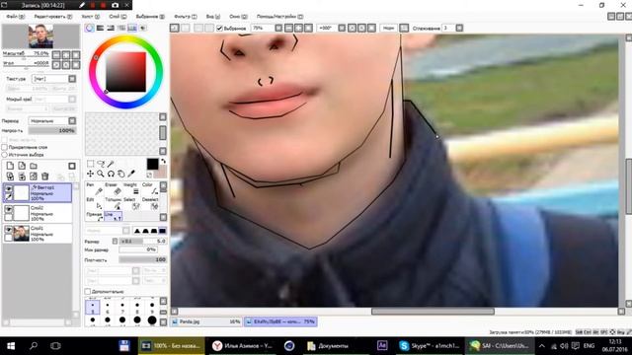Open the Размер multiplier dropdown
Viewport: 632px width, 355px height.
click(x=115, y=241)
